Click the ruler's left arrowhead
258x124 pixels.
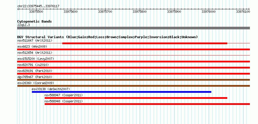[18, 9]
